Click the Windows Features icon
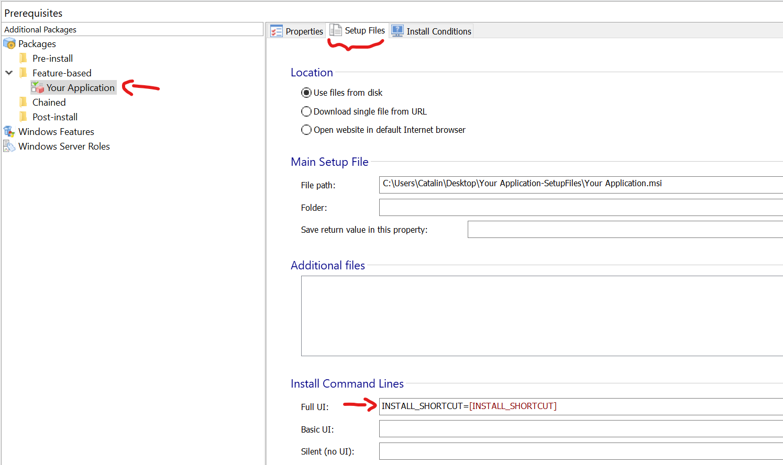The height and width of the screenshot is (465, 783). [x=9, y=132]
